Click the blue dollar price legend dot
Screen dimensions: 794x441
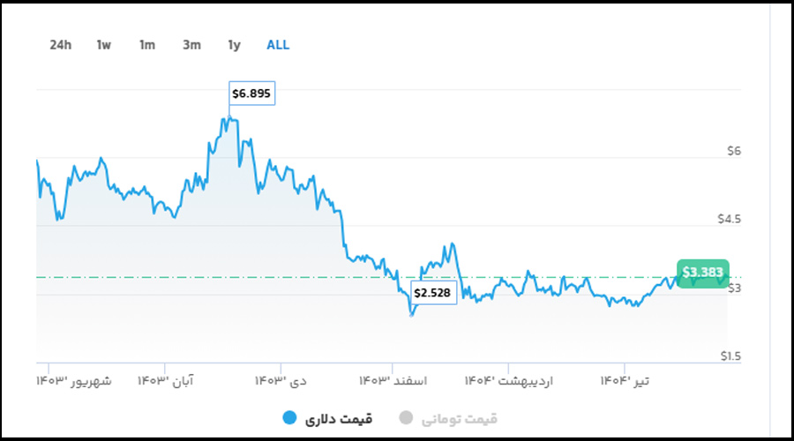[x=289, y=418]
